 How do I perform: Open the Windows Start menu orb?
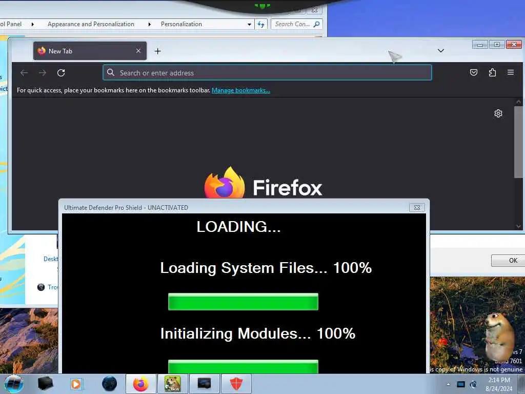click(x=13, y=384)
